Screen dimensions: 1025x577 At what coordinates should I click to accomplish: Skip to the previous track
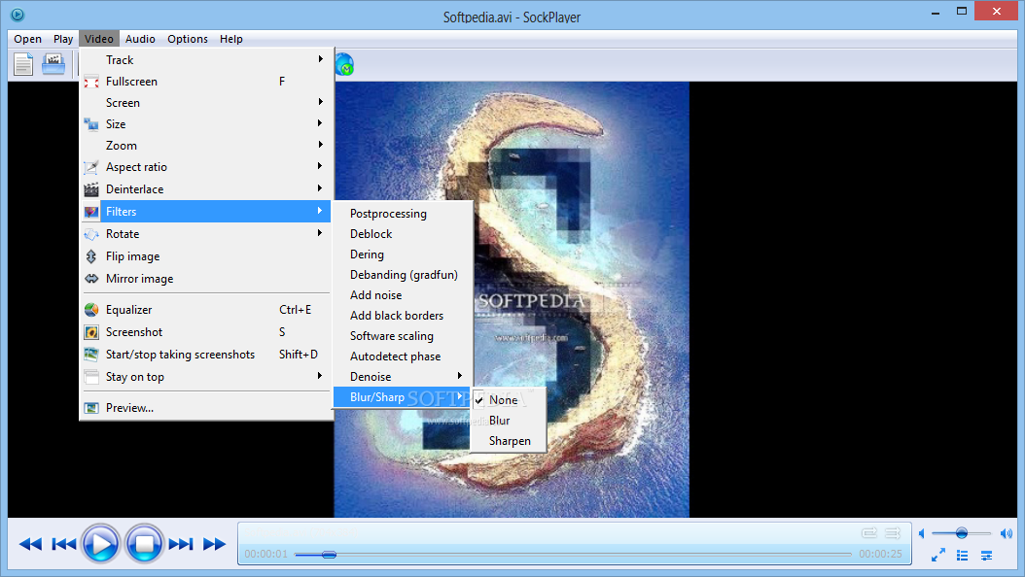pyautogui.click(x=63, y=544)
